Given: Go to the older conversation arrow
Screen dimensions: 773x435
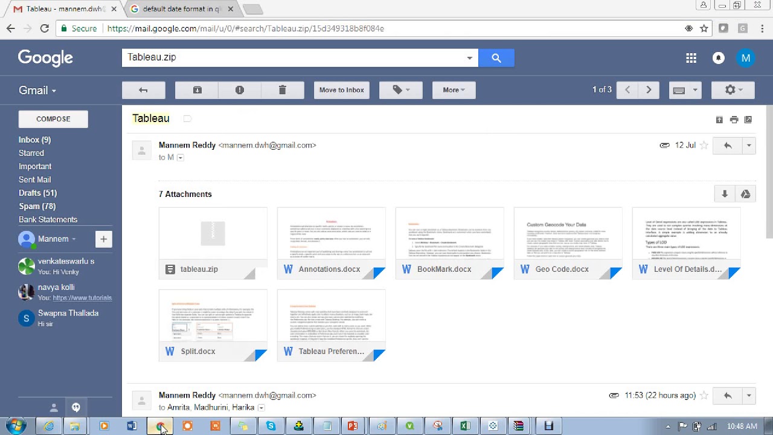Looking at the screenshot, I should coord(649,90).
